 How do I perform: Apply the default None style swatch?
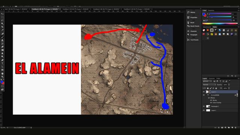[204, 30]
